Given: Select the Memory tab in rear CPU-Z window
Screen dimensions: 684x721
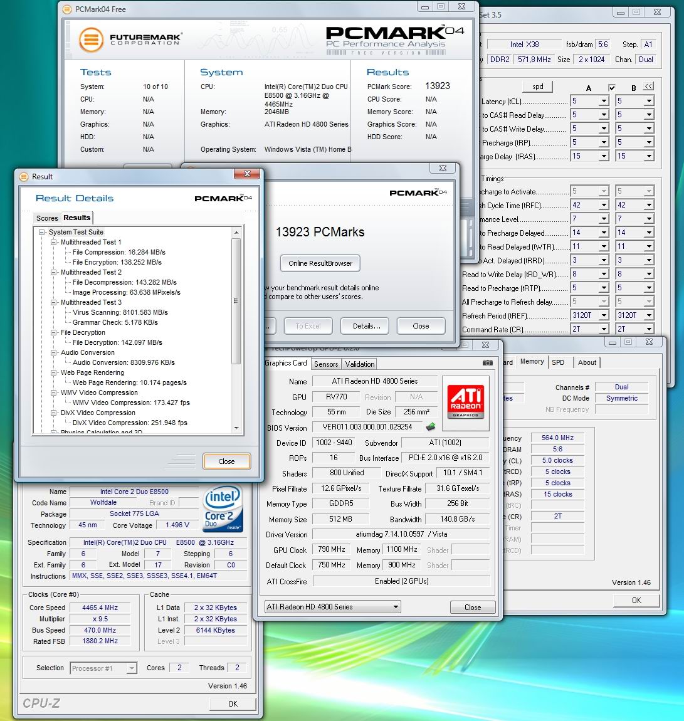Looking at the screenshot, I should point(532,361).
